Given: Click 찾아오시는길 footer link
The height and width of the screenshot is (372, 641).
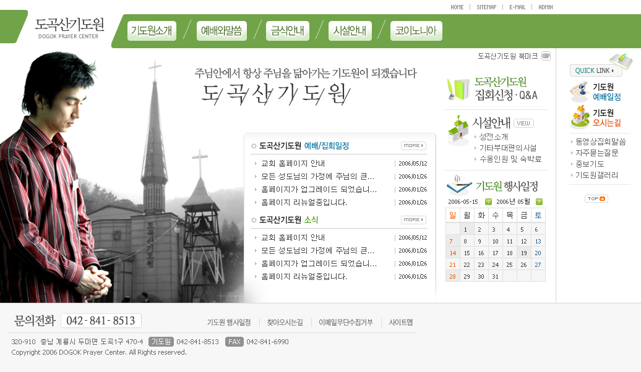Looking at the screenshot, I should click(285, 322).
